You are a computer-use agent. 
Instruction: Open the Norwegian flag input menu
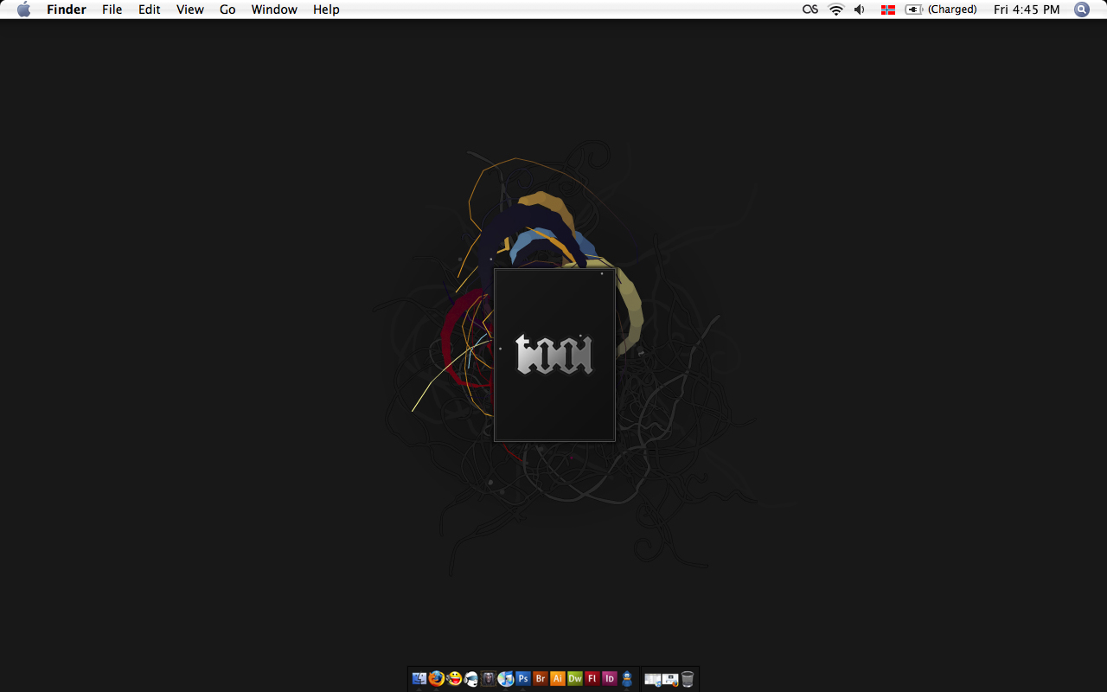pyautogui.click(x=888, y=10)
